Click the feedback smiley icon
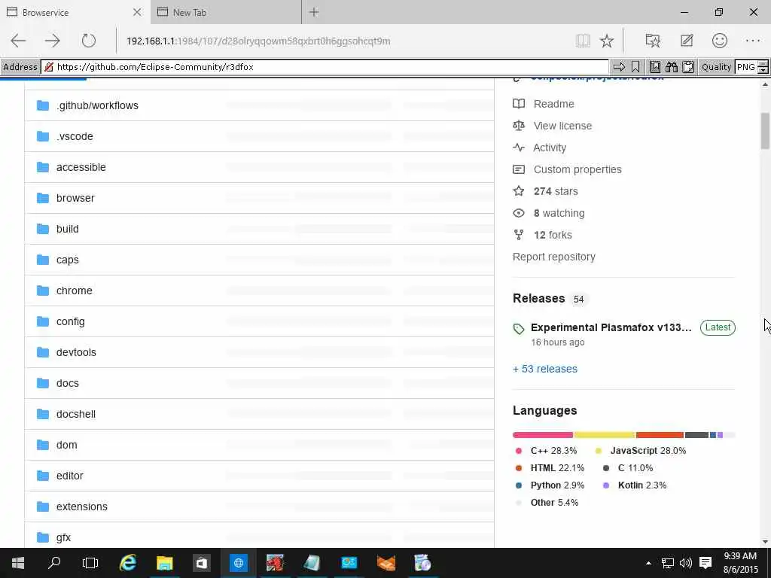Image resolution: width=771 pixels, height=578 pixels. tap(719, 41)
